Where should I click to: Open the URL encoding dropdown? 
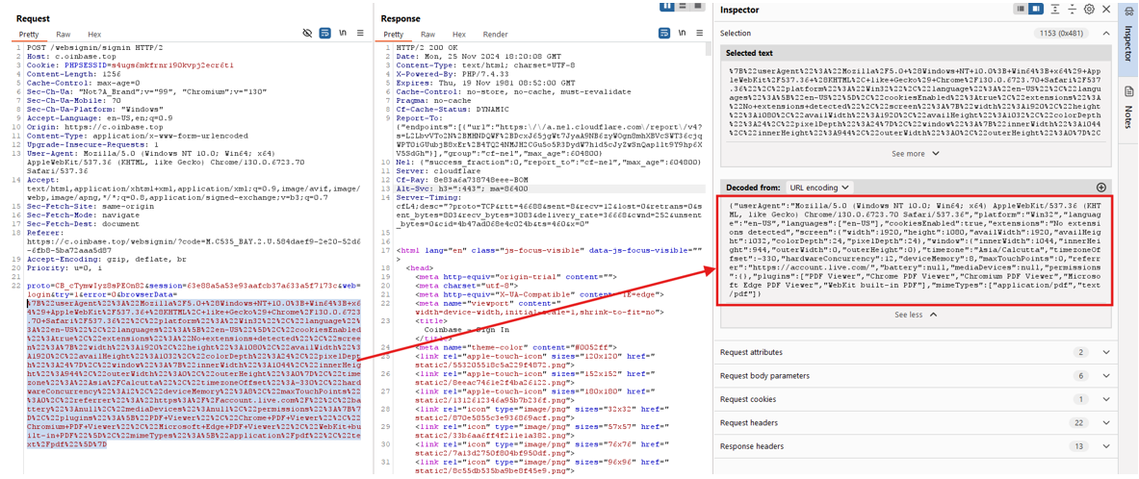point(819,188)
